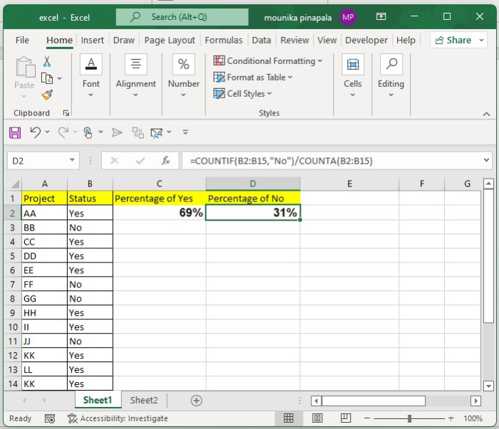This screenshot has height=429, width=499.
Task: Click the horizontal scrollbar thumb
Action: coord(374,401)
